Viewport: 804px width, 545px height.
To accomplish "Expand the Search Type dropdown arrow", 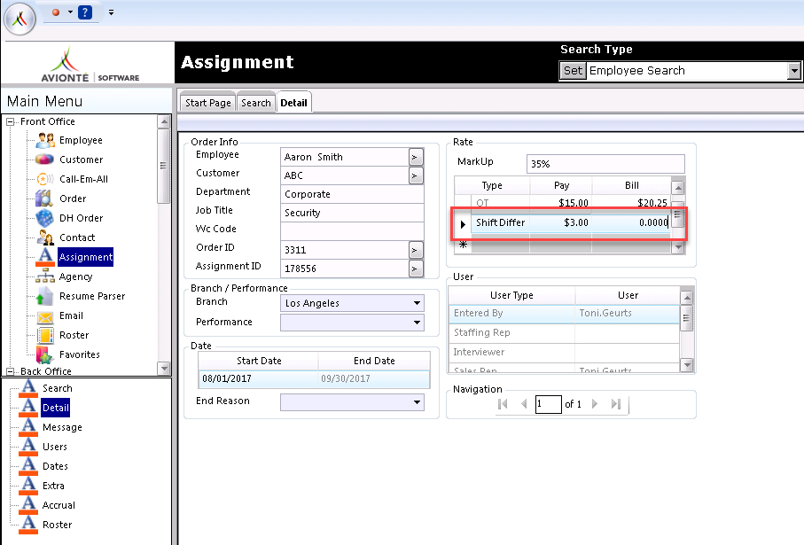I will point(793,71).
